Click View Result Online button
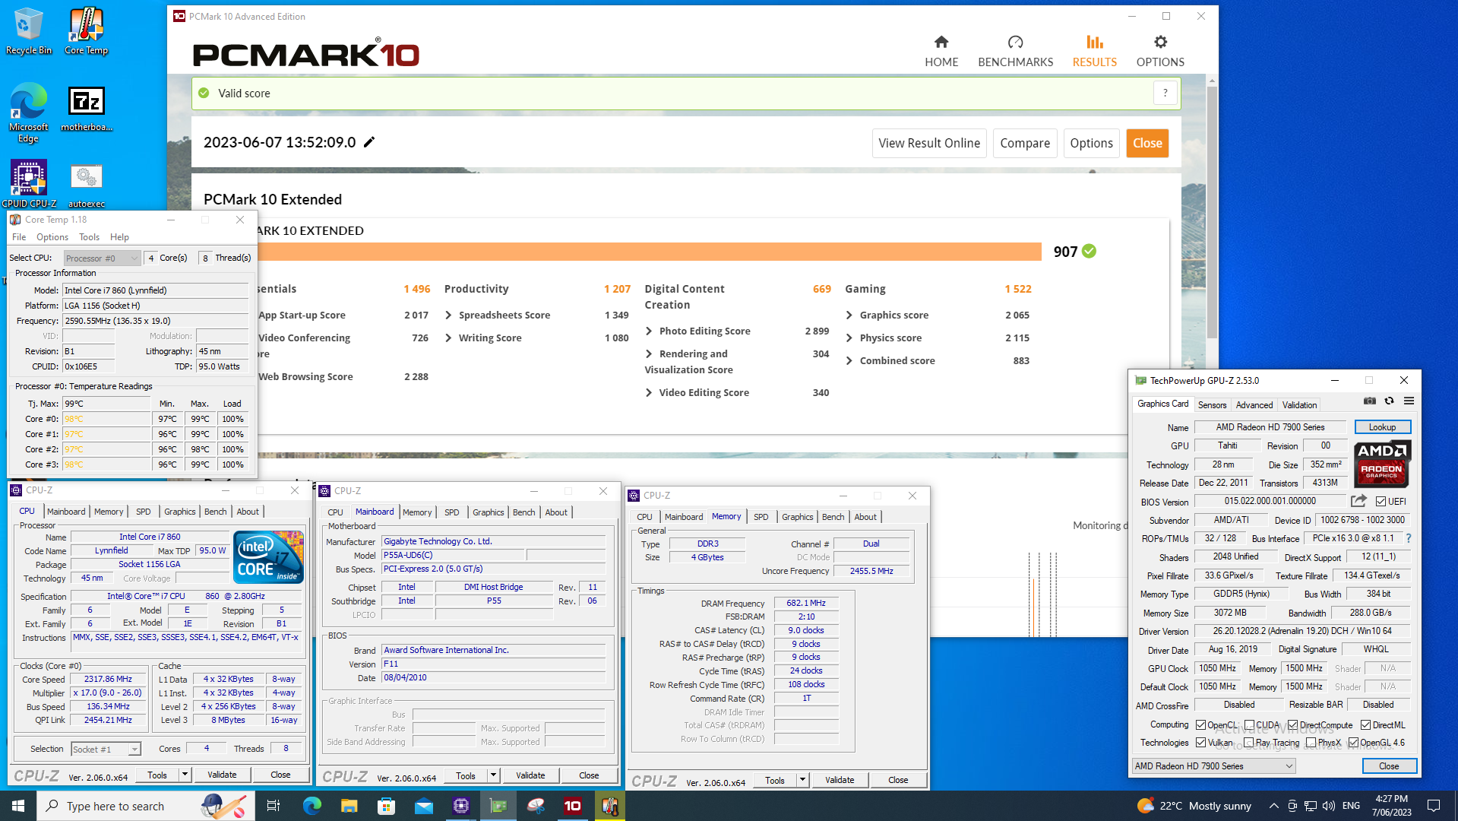Screen dimensions: 1458x821 point(929,143)
